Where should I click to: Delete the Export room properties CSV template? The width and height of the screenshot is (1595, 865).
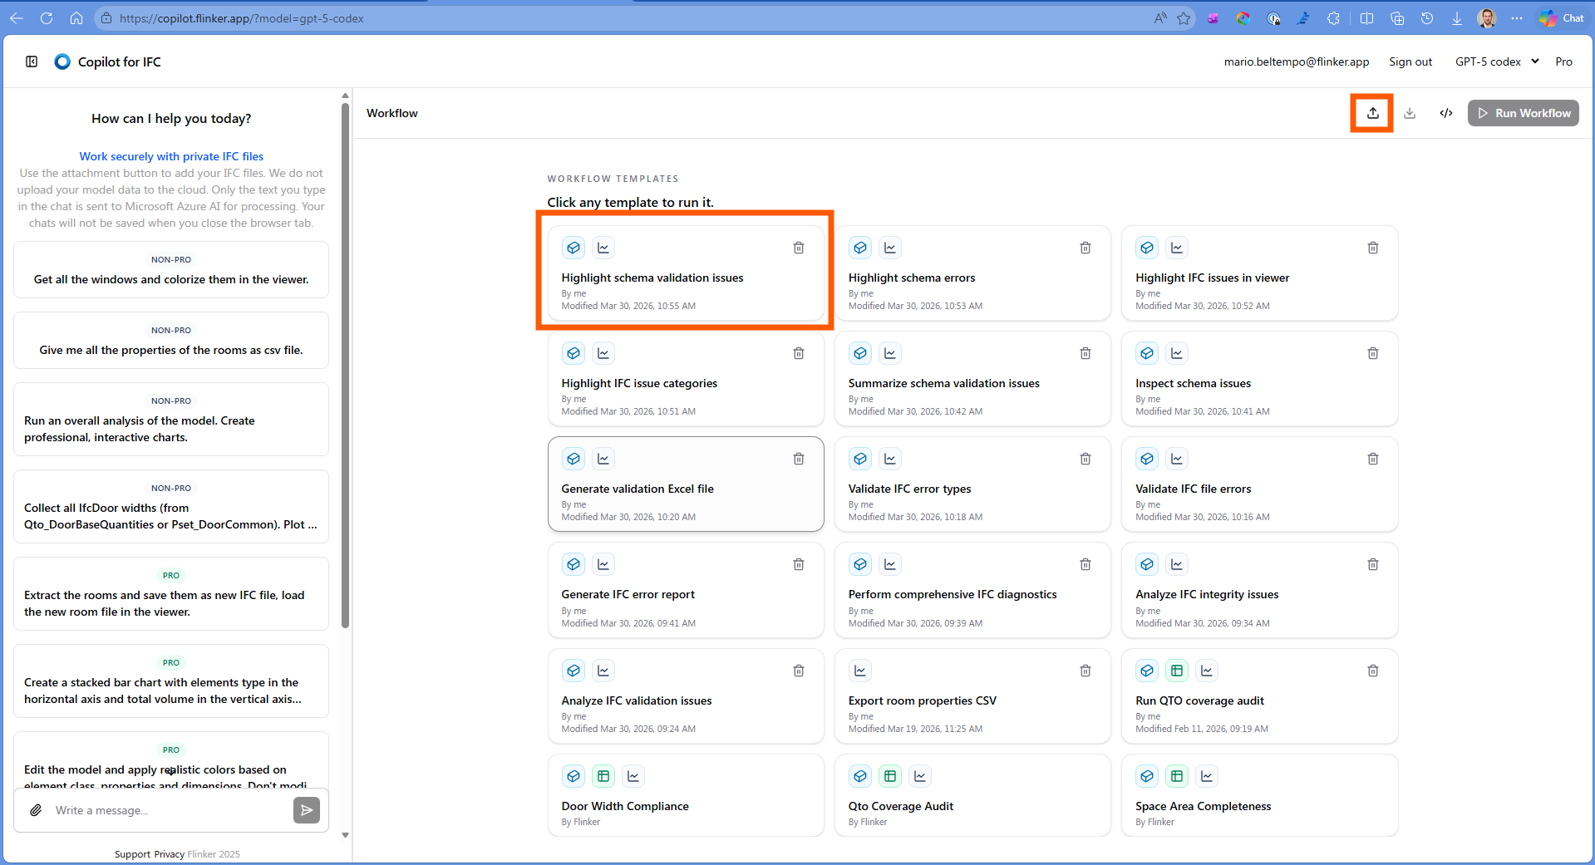(1085, 671)
